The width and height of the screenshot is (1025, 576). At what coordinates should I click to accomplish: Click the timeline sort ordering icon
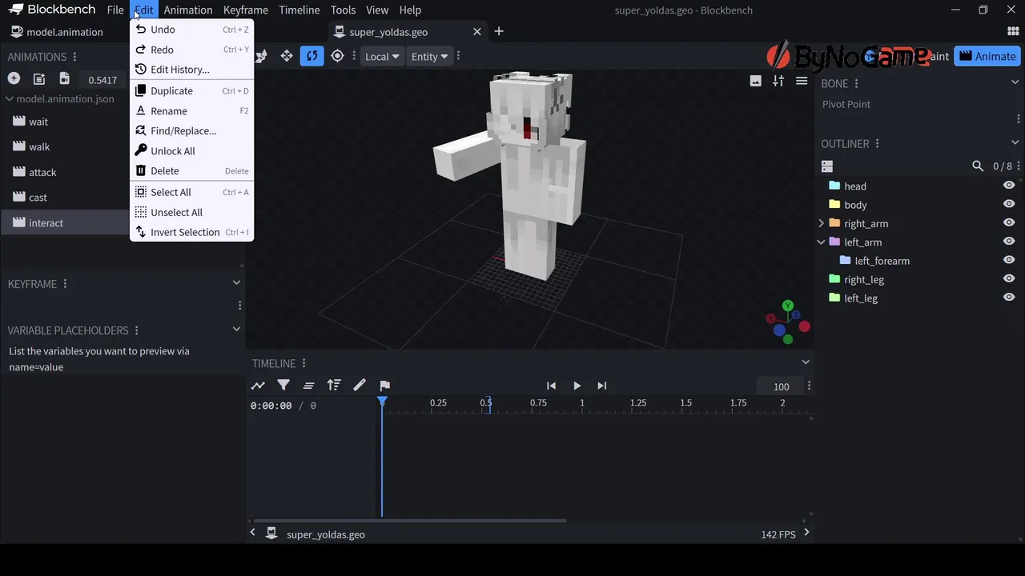point(334,386)
